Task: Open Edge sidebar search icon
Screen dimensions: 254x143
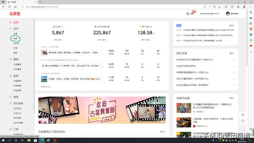Action: pos(251,12)
